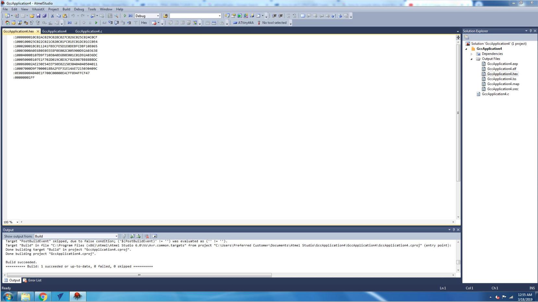
Task: Toggle Hex display in debug toolbar
Action: (144, 23)
